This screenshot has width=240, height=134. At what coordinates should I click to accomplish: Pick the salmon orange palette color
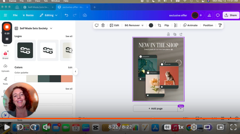click(x=67, y=79)
